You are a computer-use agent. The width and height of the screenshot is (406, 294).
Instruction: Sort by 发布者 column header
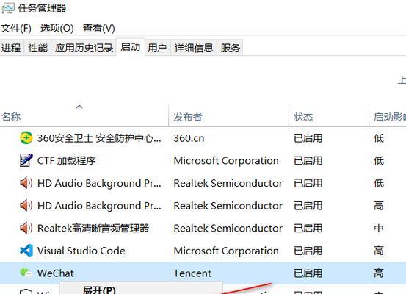(x=188, y=117)
